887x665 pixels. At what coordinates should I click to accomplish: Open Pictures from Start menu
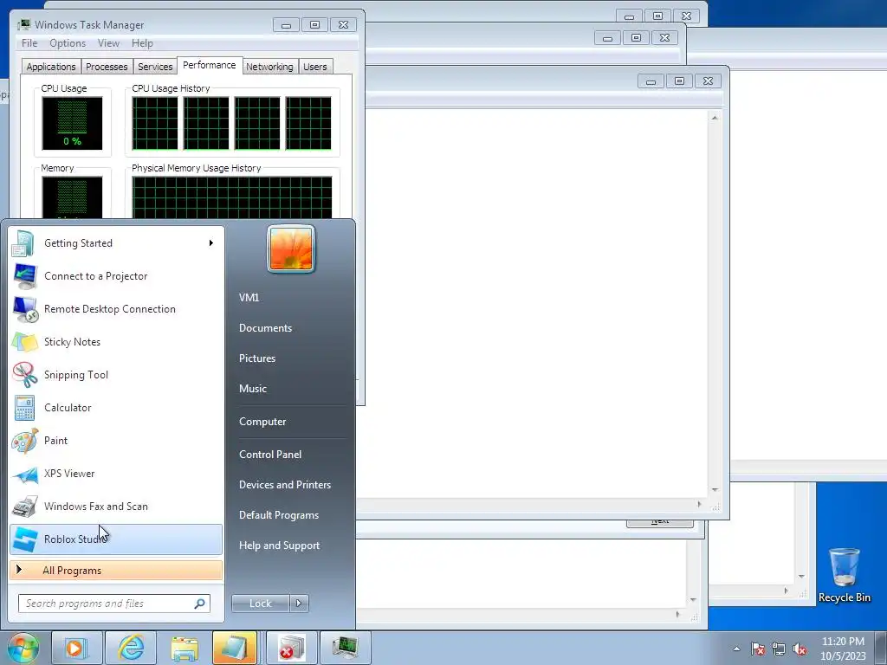point(256,358)
